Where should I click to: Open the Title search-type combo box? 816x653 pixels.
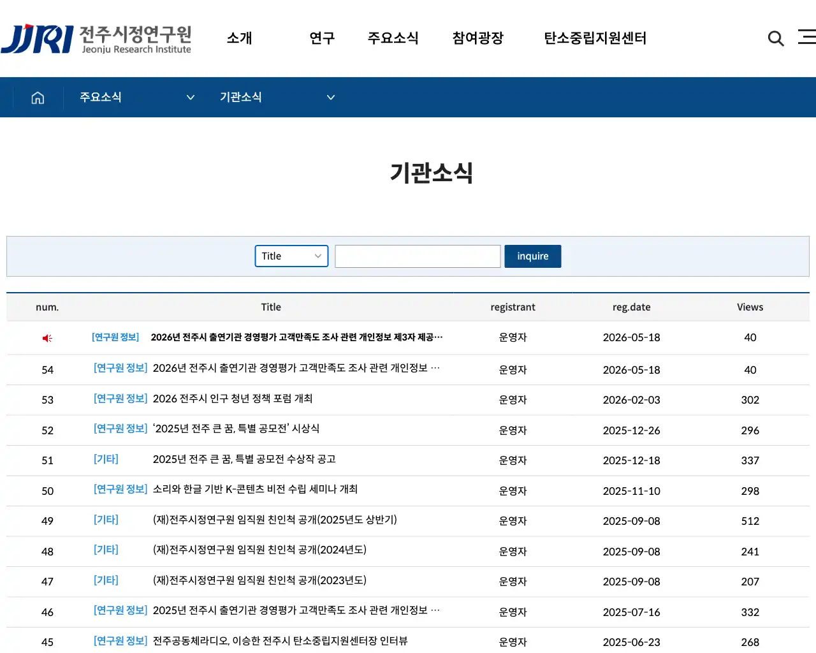pos(291,256)
